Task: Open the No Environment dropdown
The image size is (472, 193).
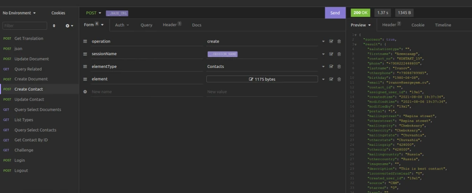Action: point(19,13)
